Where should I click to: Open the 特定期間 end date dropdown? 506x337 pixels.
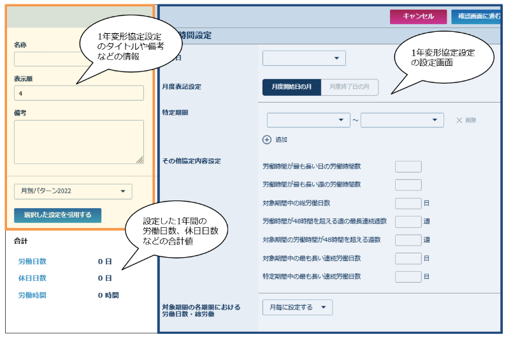point(402,120)
